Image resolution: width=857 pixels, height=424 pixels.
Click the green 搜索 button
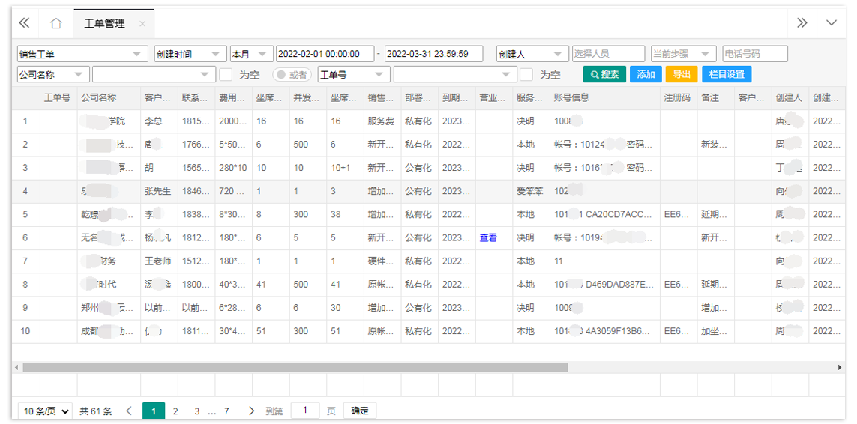[x=604, y=74]
